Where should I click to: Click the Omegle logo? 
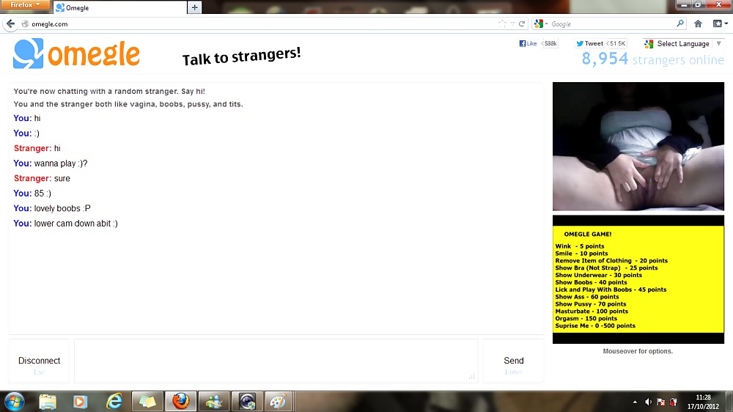tap(76, 54)
